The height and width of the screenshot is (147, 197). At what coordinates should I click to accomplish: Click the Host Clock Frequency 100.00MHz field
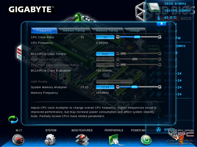point(105,59)
